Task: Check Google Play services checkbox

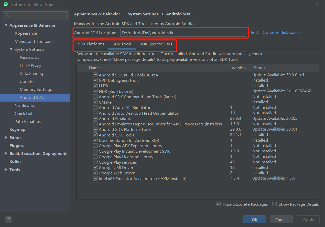Action: point(95,162)
